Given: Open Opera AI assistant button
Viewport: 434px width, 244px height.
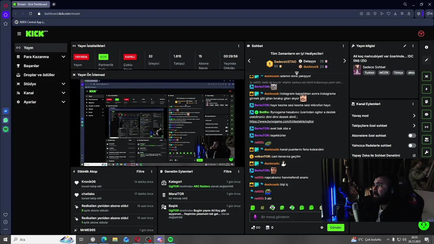Looking at the screenshot, I should click(x=430, y=14).
